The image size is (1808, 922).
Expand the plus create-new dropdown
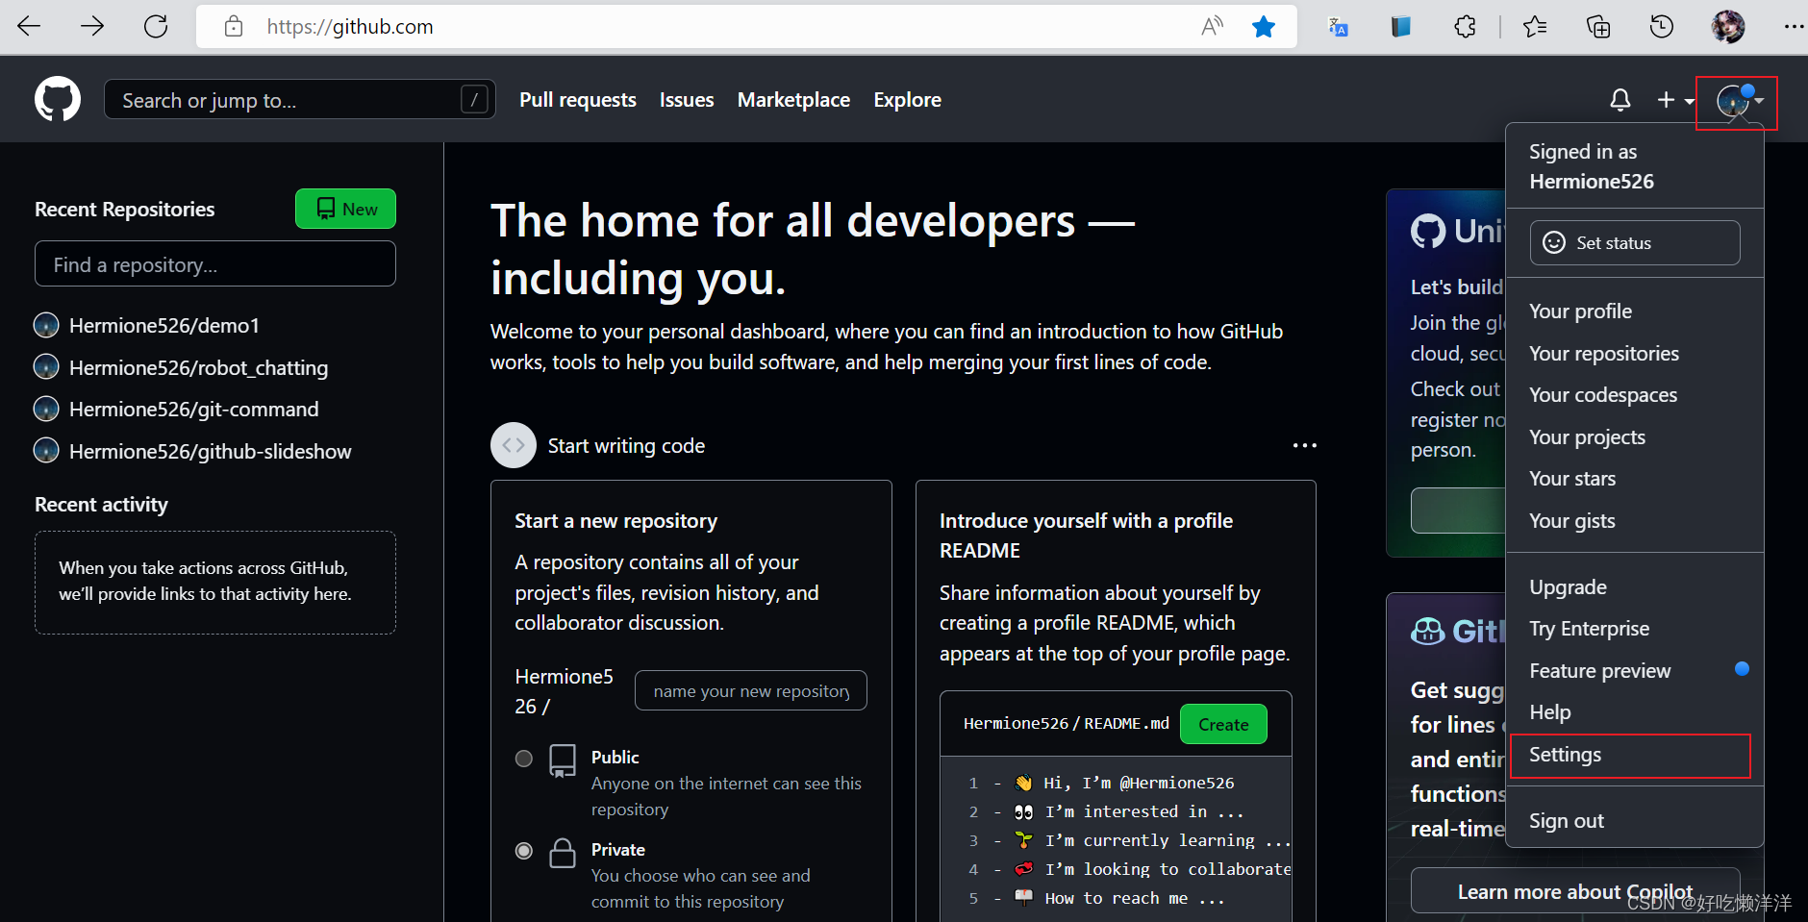click(x=1675, y=100)
